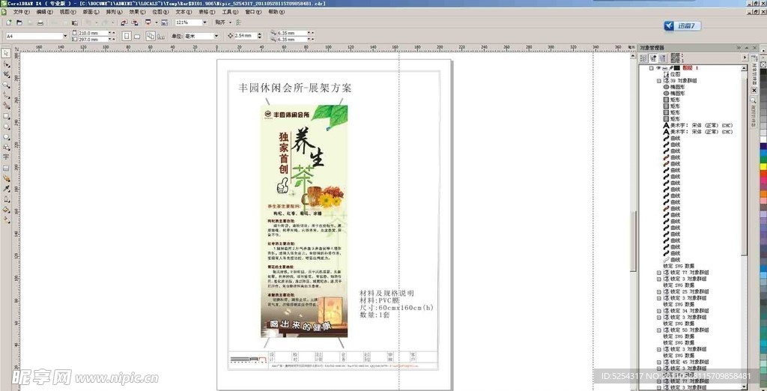Screen dimensions: 767x391
Task: Pick the yellow color swatch in palette
Action: tap(763, 166)
